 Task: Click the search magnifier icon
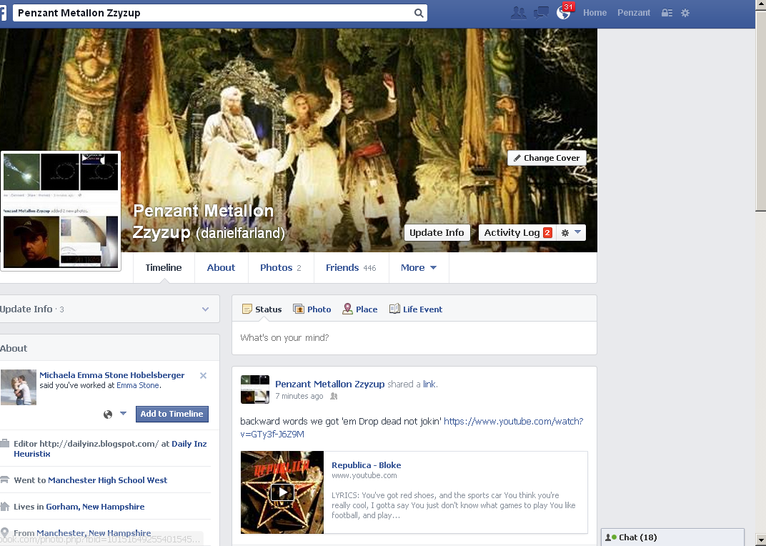point(419,13)
